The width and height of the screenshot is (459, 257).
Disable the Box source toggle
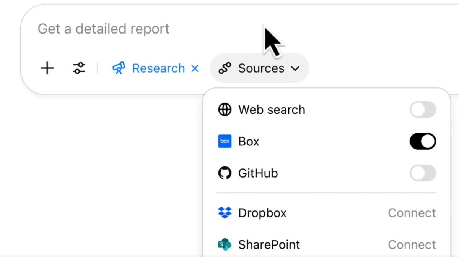point(423,142)
